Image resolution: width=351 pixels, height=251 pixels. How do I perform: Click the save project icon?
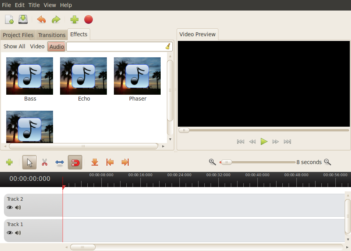tap(23, 19)
